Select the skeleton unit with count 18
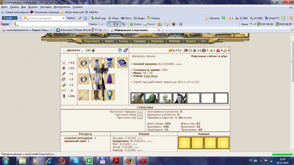The height and width of the screenshot is (165, 294). pyautogui.click(x=165, y=98)
